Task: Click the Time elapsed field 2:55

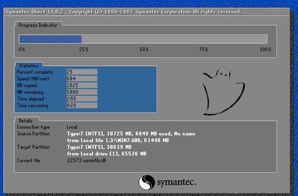Action: tap(82, 99)
